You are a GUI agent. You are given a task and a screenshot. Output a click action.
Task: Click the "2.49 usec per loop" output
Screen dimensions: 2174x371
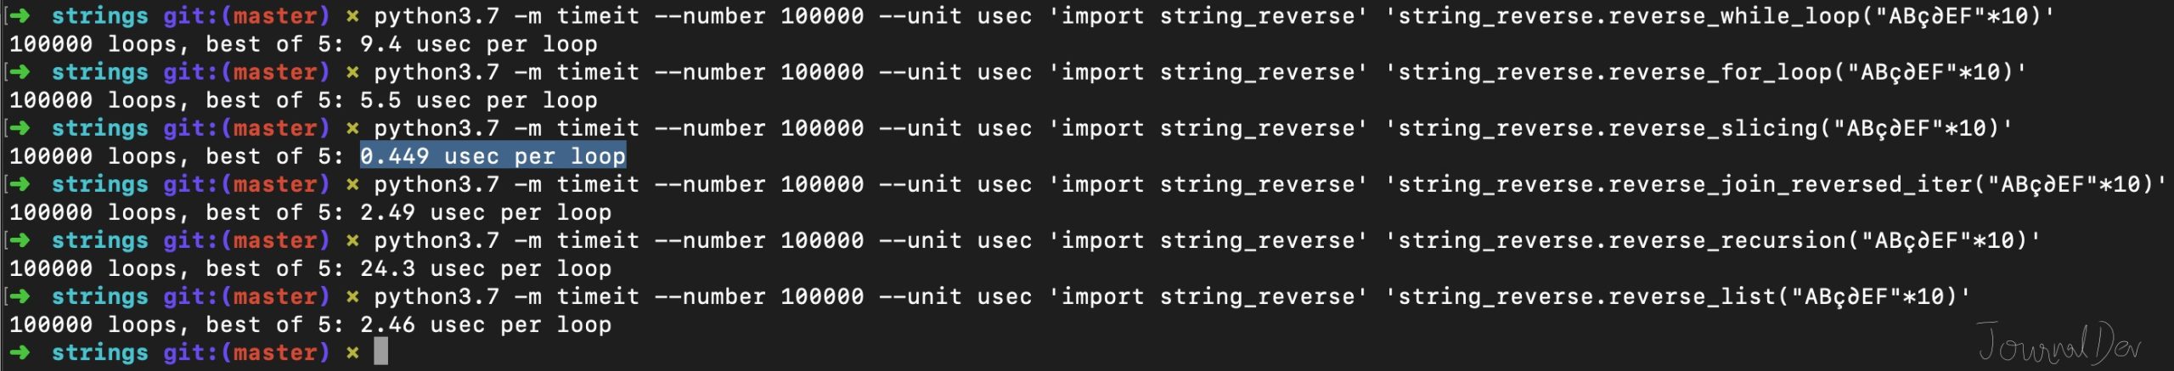click(x=485, y=212)
